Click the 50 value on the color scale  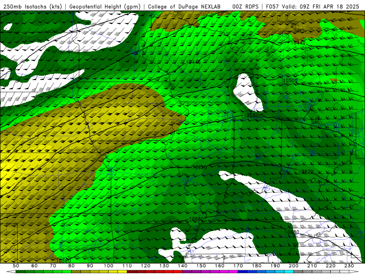16,266
